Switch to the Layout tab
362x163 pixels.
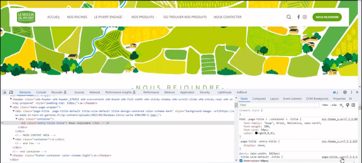pos(274,98)
